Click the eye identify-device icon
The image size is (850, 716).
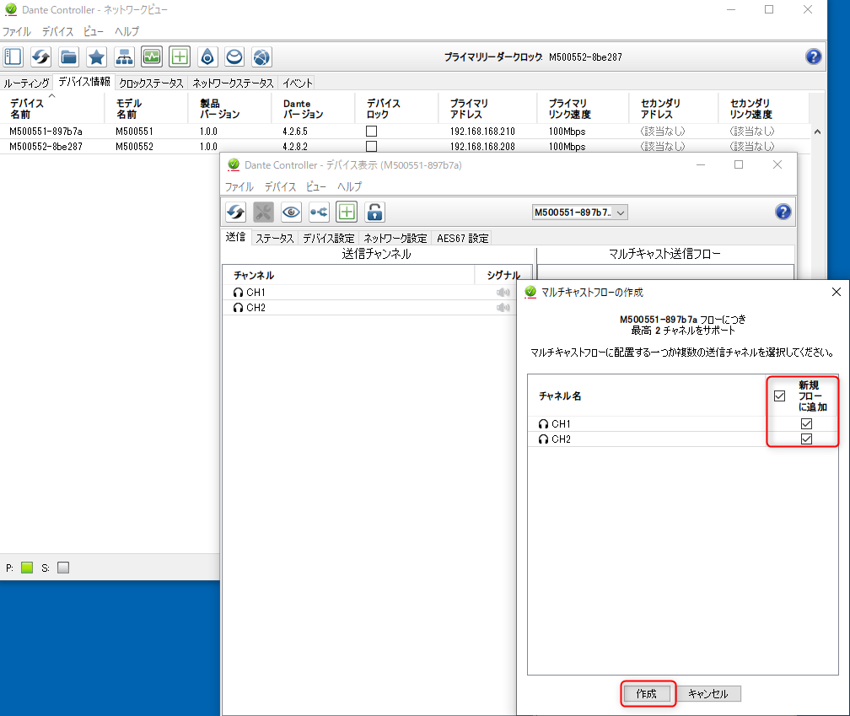[291, 212]
